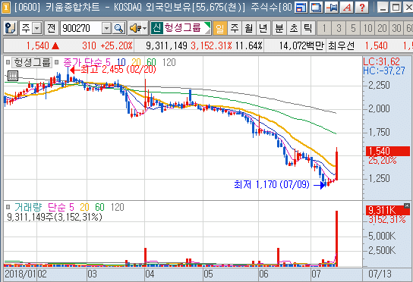Open the grid table icon on chart
Image resolution: width=413 pixels, height=282 pixels.
click(12, 76)
